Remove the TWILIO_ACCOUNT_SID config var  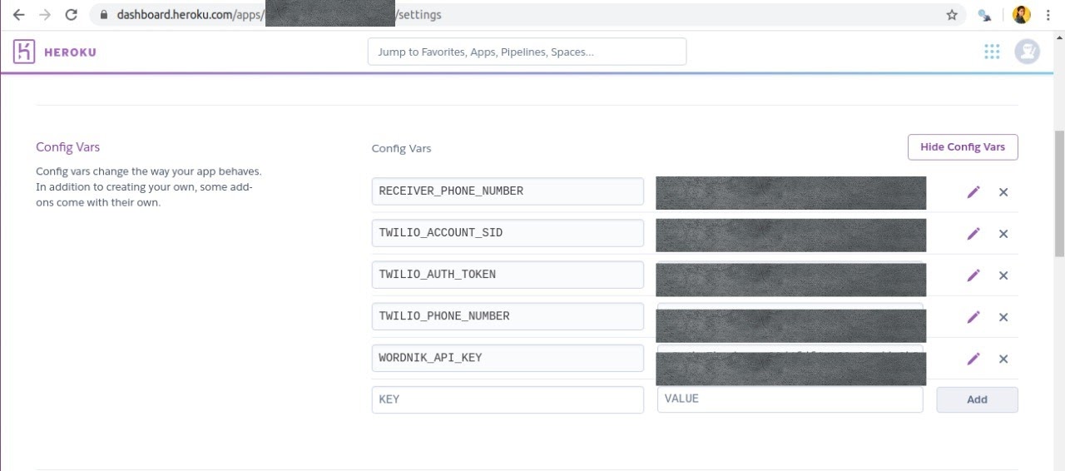click(x=1003, y=234)
